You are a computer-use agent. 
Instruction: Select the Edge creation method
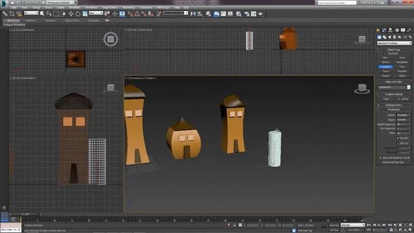pyautogui.click(x=381, y=99)
